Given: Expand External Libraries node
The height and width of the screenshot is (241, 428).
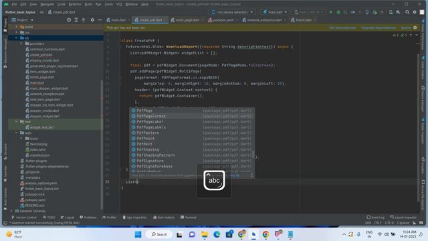Looking at the screenshot, I should pos(11,211).
